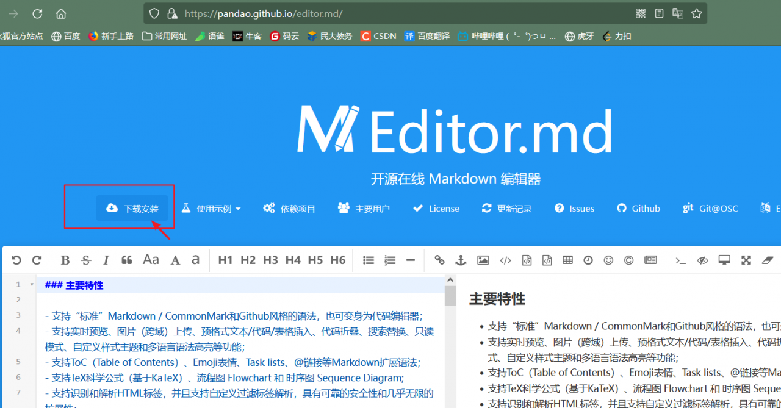Insert an ordered numbered list
Viewport: 781px width, 408px height.
click(x=390, y=260)
